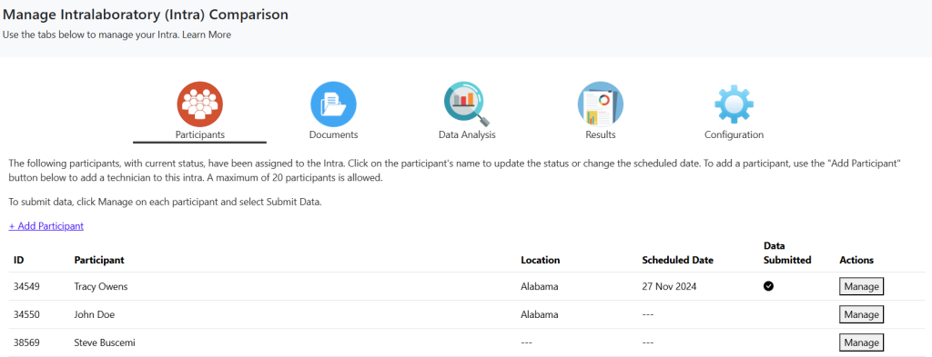Click the Scheduled Date column header
The height and width of the screenshot is (357, 932).
[677, 260]
